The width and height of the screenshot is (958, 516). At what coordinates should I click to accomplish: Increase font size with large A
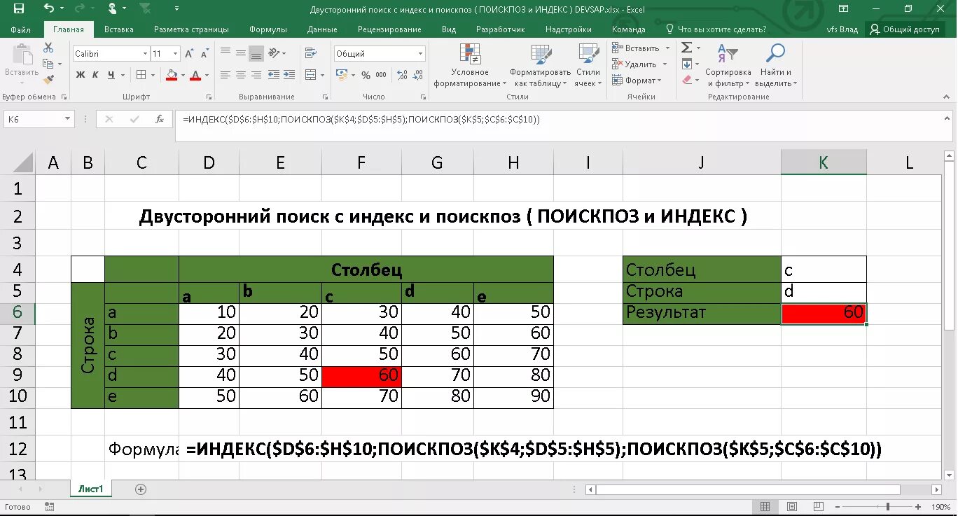(x=189, y=54)
